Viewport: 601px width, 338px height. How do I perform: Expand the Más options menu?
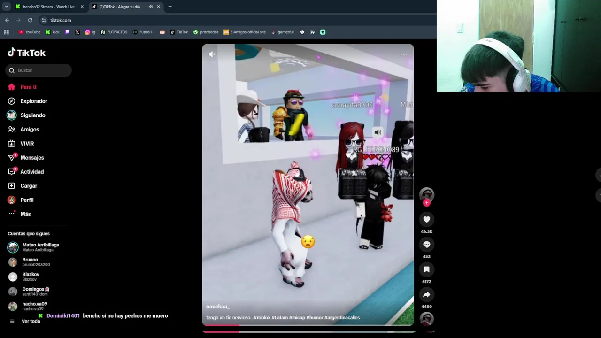point(19,214)
